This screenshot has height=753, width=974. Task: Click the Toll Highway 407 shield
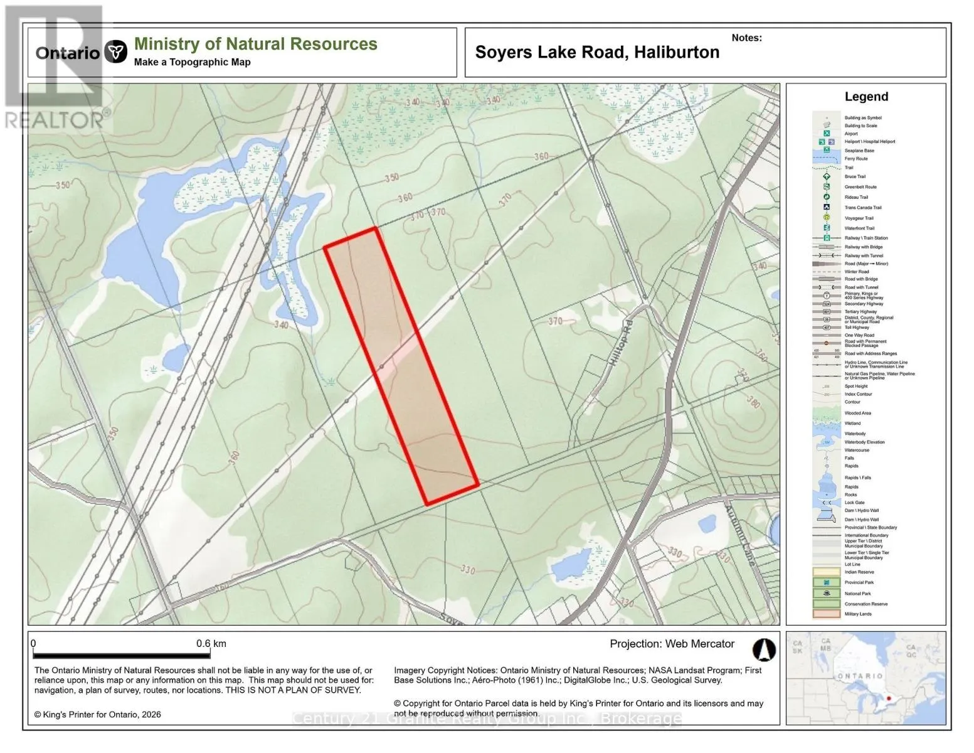tap(827, 328)
